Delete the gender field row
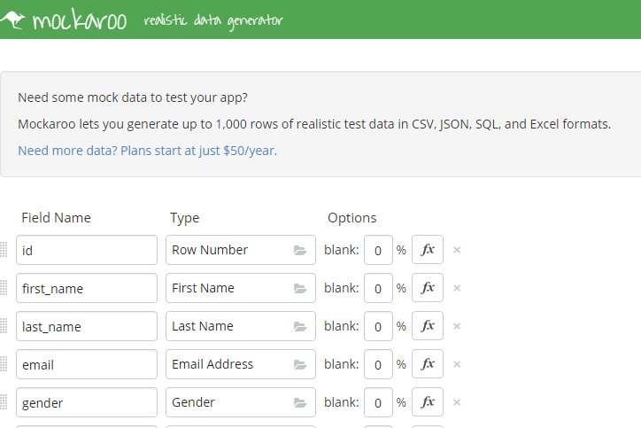The height and width of the screenshot is (428, 641). tap(457, 402)
